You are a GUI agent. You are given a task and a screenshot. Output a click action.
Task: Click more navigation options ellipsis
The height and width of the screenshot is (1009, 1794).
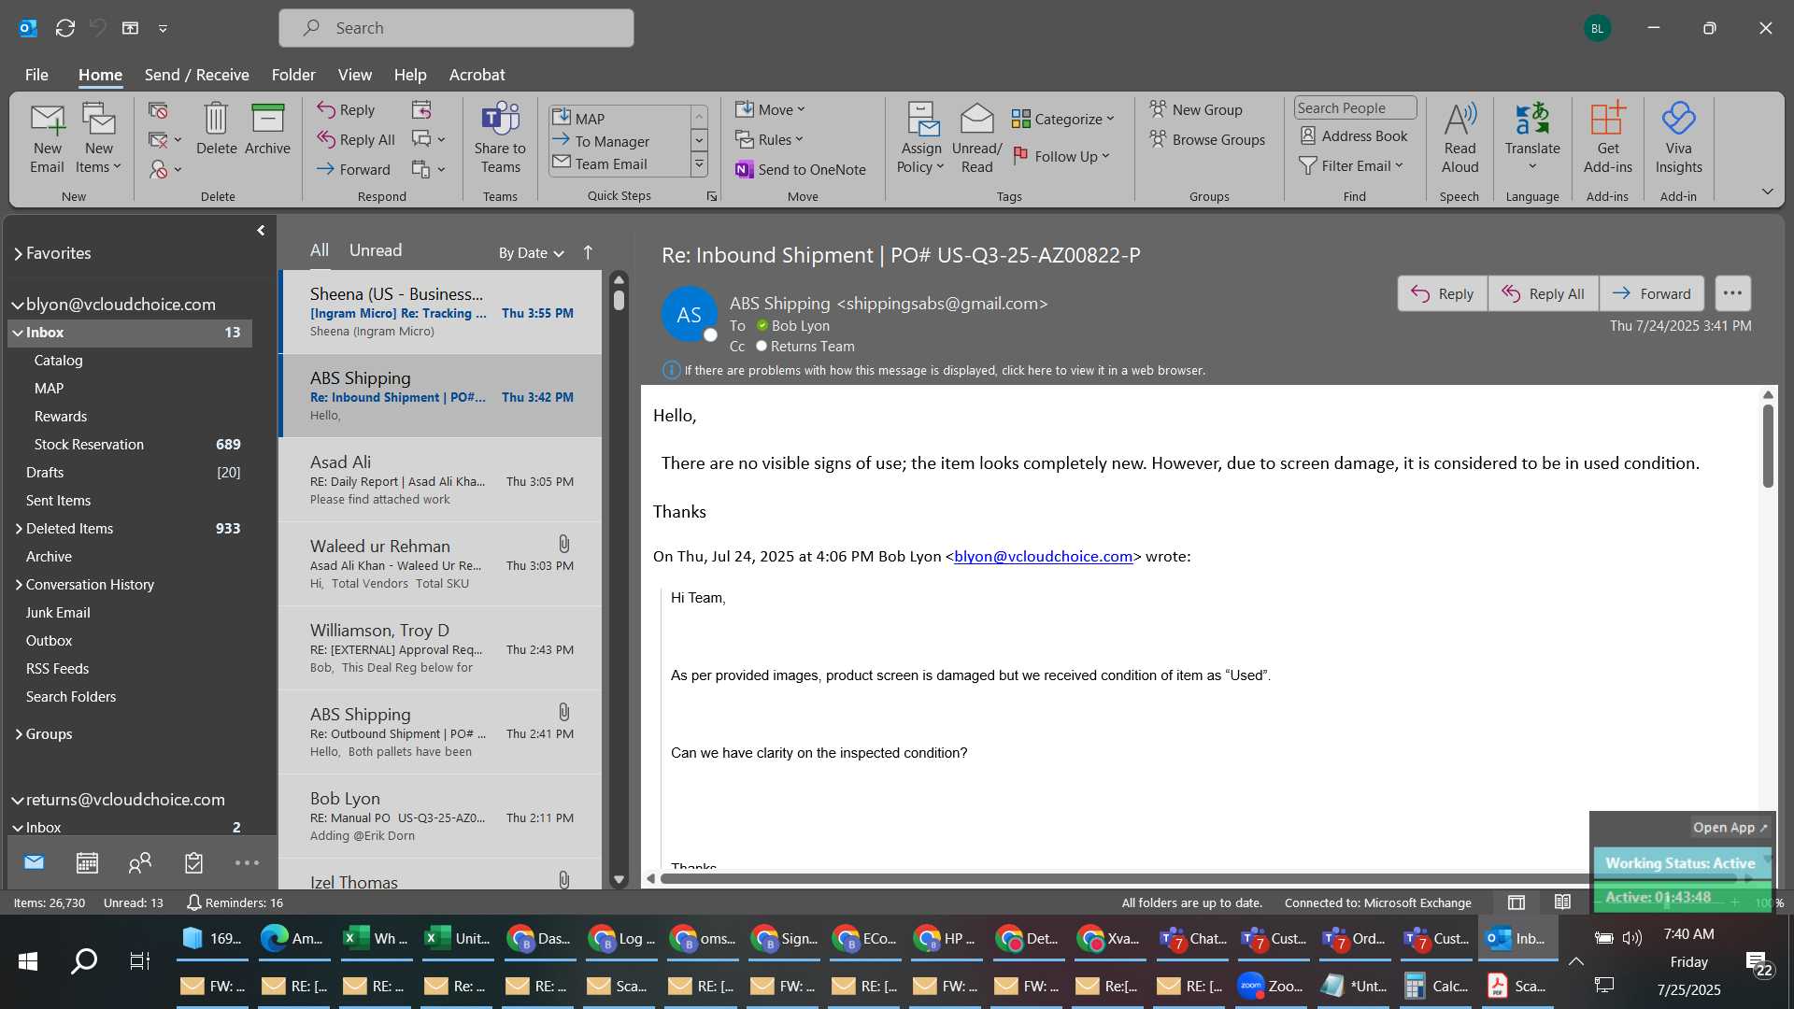(247, 862)
